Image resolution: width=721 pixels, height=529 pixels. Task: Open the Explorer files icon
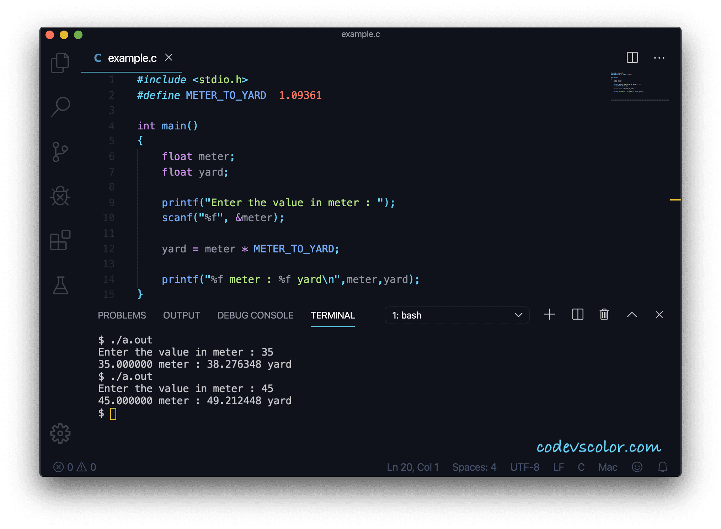[60, 63]
